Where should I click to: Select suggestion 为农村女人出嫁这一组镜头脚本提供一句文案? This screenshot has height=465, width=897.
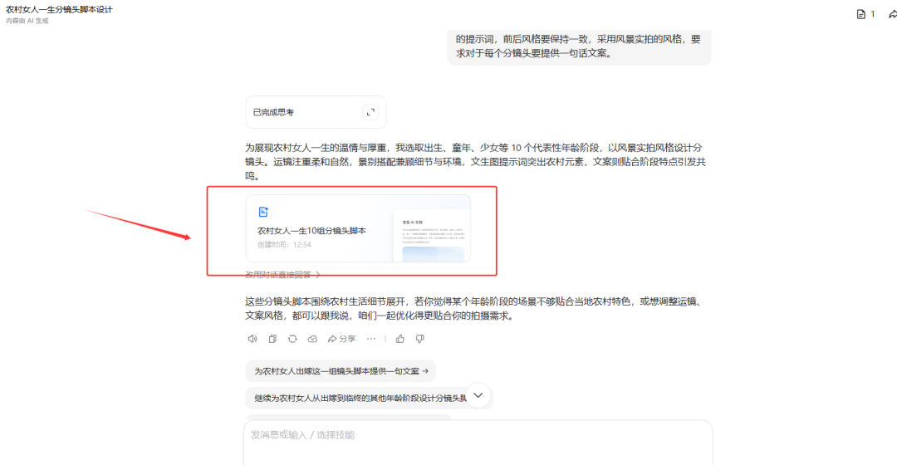point(341,371)
